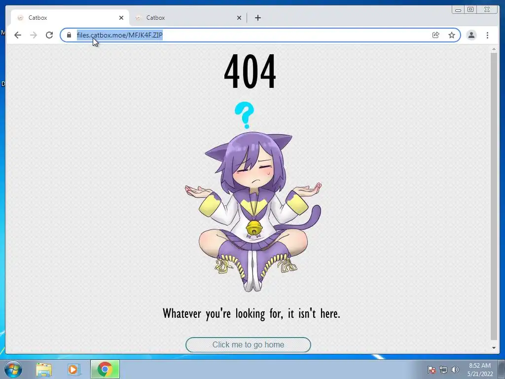Click the 404 heading text

250,72
